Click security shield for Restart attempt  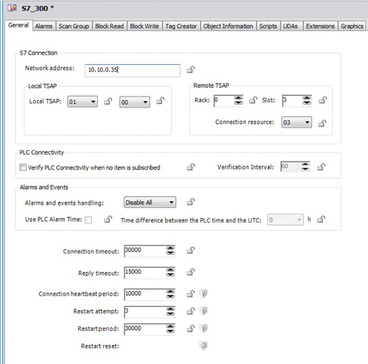[x=203, y=311]
